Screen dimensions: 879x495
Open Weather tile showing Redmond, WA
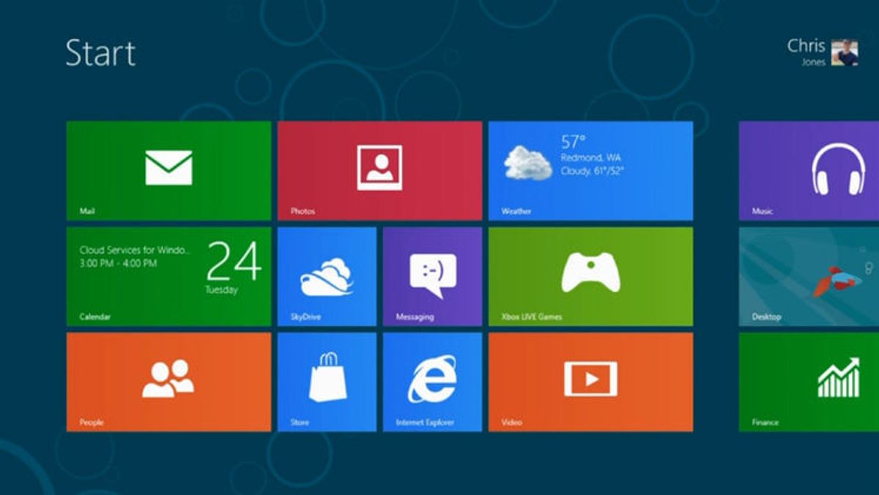tap(590, 170)
